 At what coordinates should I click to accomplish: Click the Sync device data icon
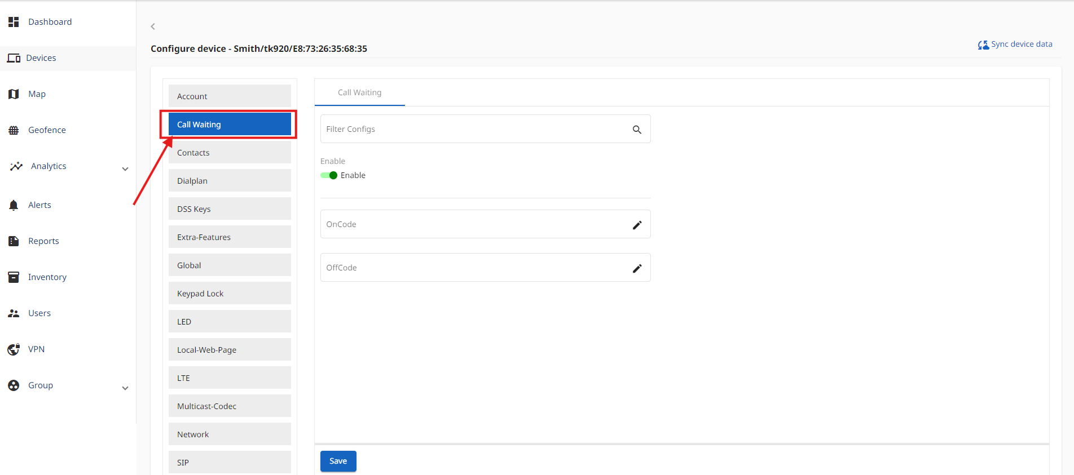(x=983, y=45)
